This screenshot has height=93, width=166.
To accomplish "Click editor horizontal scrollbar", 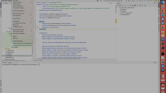I will pos(59,59).
